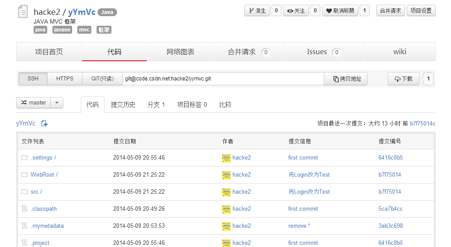Click the folder icon of src row
Screen dimensions: 451x247
tap(25, 191)
